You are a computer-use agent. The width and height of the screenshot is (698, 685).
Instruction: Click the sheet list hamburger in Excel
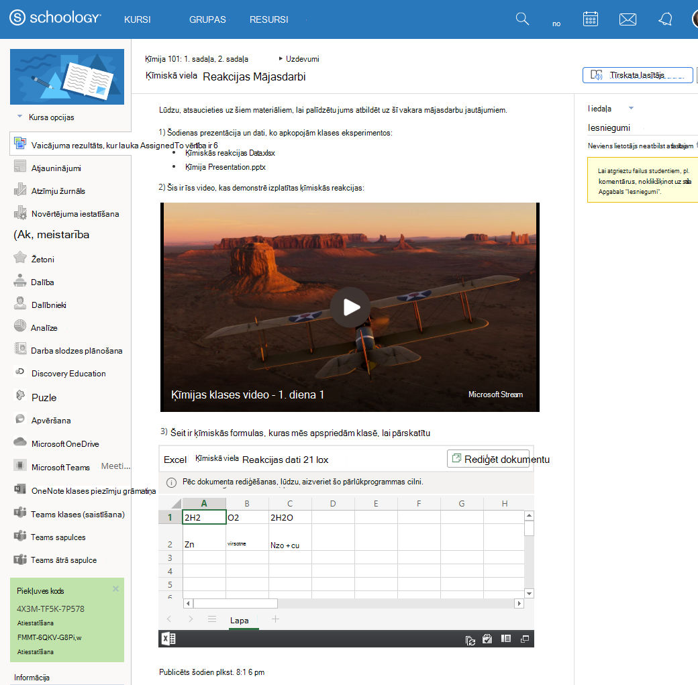tap(212, 619)
